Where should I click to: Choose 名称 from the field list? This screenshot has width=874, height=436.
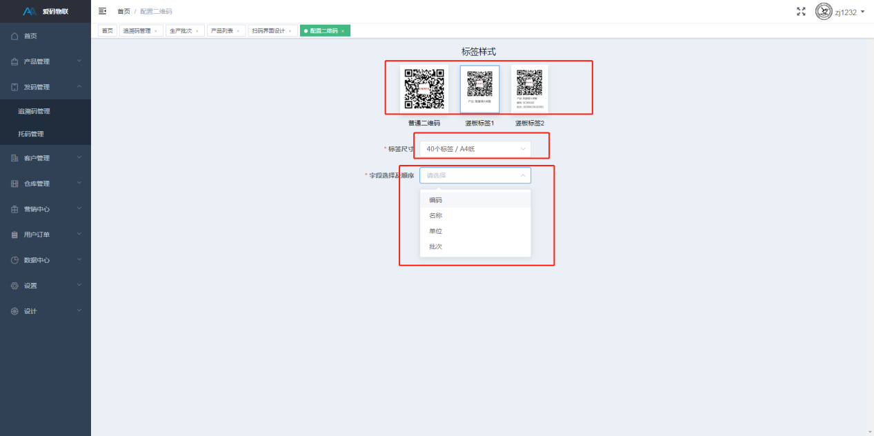point(475,215)
